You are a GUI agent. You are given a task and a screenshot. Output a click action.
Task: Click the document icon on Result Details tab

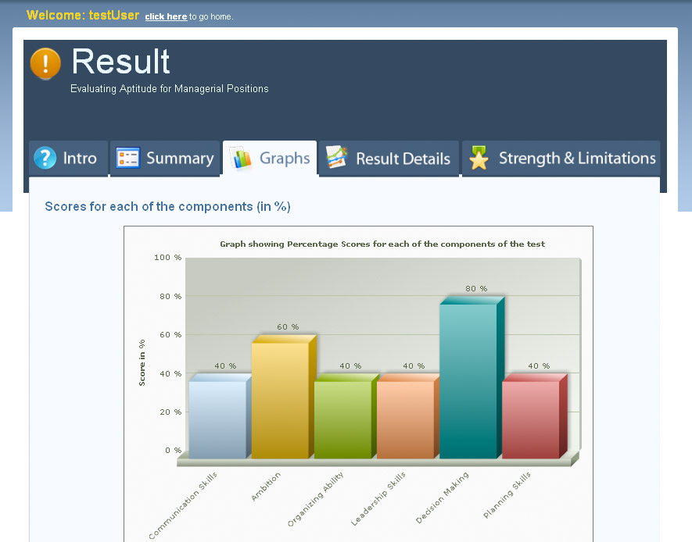pyautogui.click(x=336, y=158)
